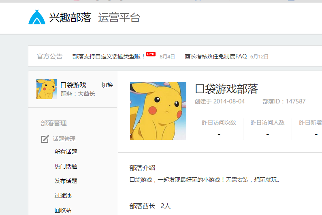322x215 pixels.
Task: Click the 官方公告 label
Action: [x=49, y=56]
